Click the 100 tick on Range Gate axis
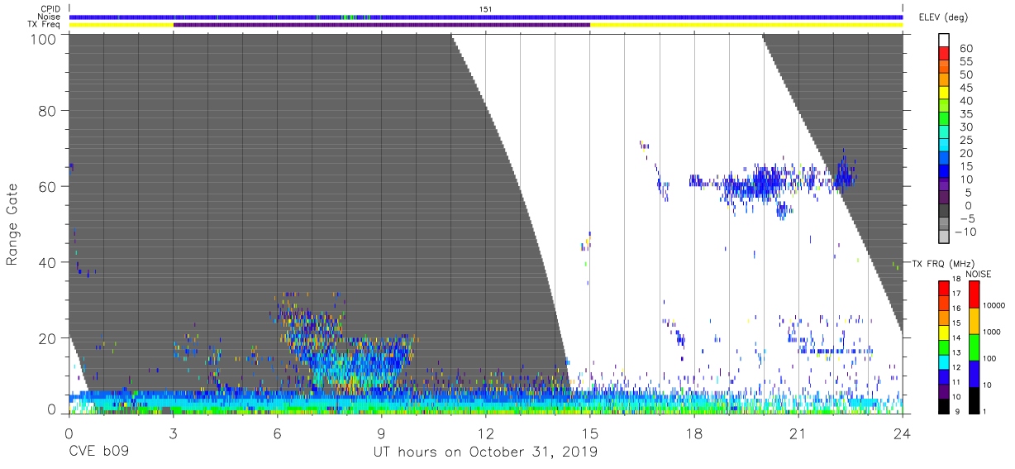 tap(42, 38)
